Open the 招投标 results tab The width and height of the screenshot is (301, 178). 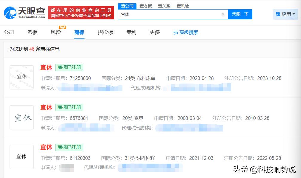click(x=105, y=32)
